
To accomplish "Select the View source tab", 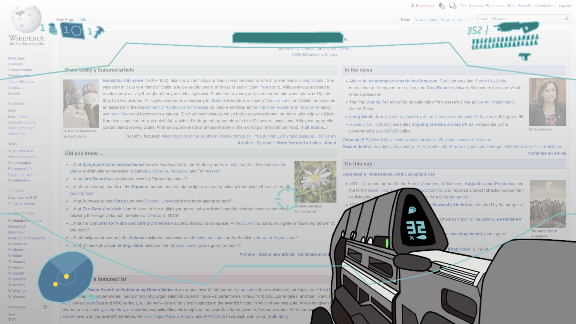I will [x=425, y=20].
